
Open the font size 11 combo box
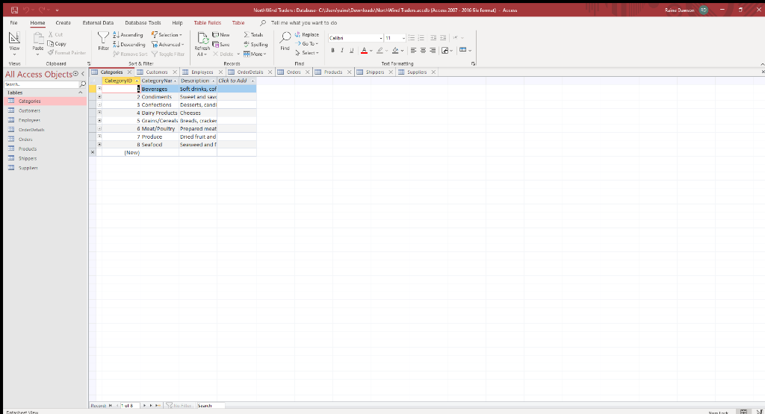tap(395, 38)
